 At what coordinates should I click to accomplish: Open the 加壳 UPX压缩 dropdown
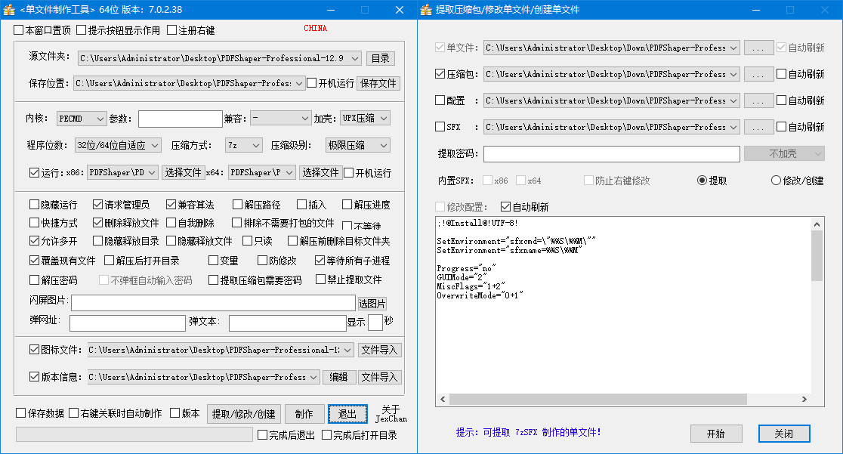tap(384, 119)
